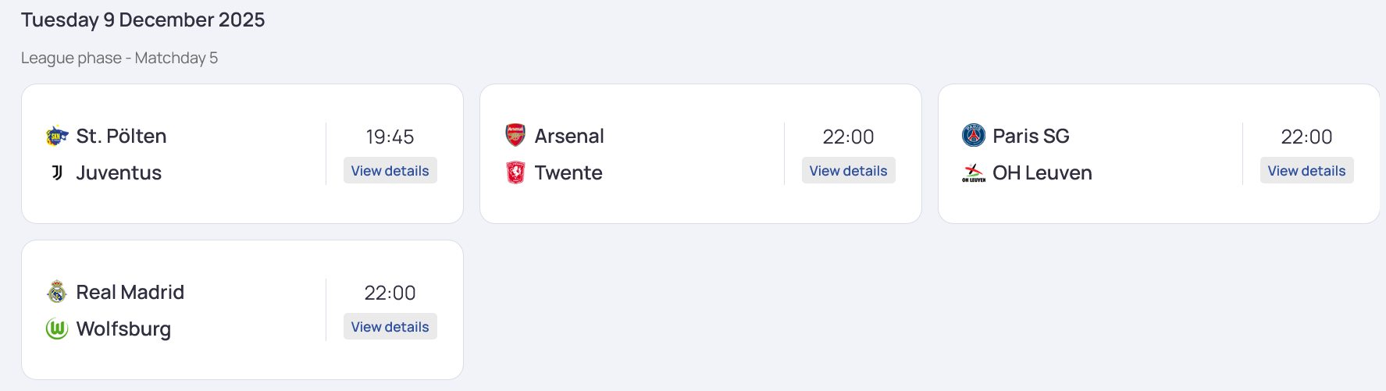Click the Twente club crest
Viewport: 1386px width, 391px height.
click(515, 172)
